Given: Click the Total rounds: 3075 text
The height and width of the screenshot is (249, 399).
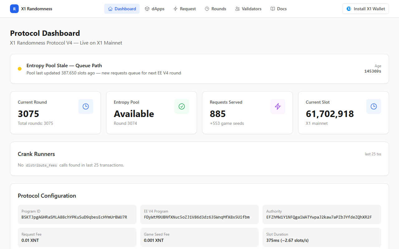Looking at the screenshot, I should [x=36, y=123].
